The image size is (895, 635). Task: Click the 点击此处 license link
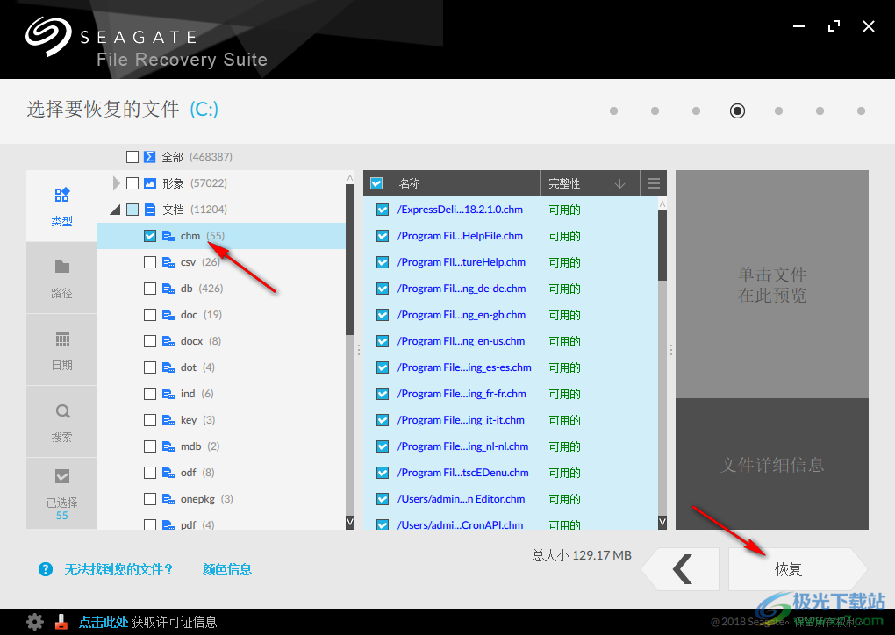103,622
